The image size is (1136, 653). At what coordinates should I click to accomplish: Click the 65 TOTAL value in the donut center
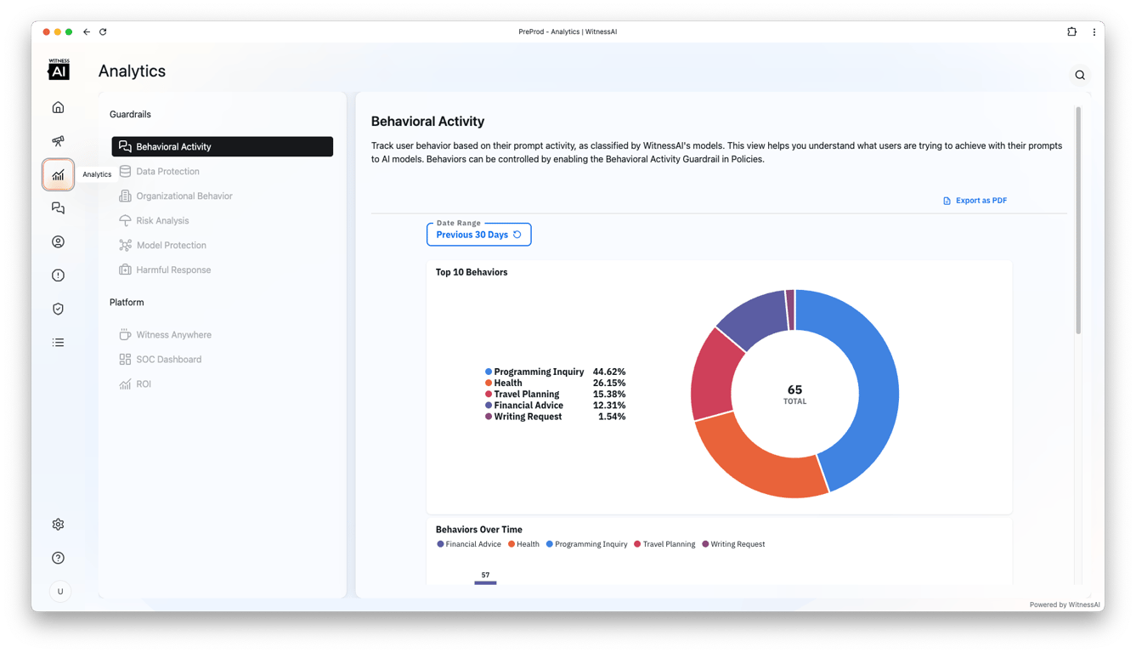[795, 395]
